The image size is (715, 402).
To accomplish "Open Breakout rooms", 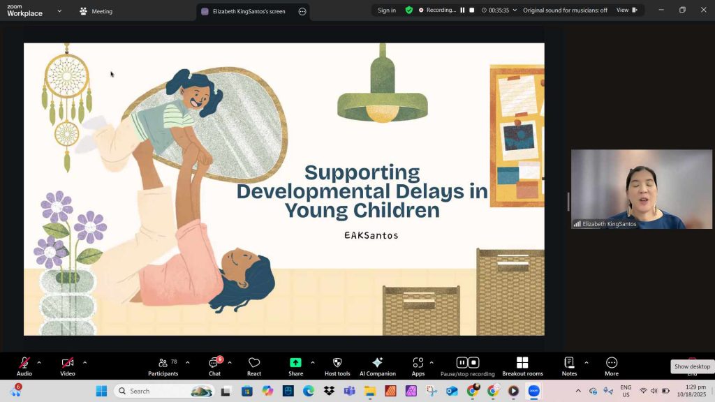I will coord(522,366).
